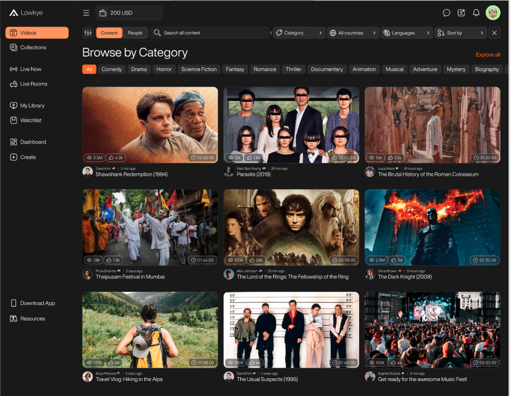Open the user profile avatar
510x396 pixels.
[492, 13]
